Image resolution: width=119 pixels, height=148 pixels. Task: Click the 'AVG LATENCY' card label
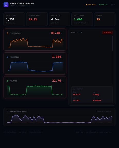click(56, 15)
